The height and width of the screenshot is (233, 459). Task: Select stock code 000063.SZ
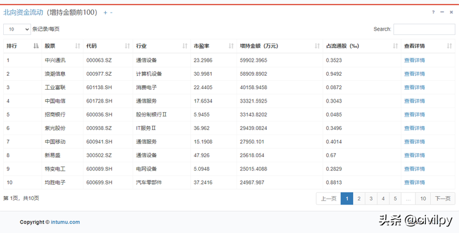pyautogui.click(x=99, y=60)
